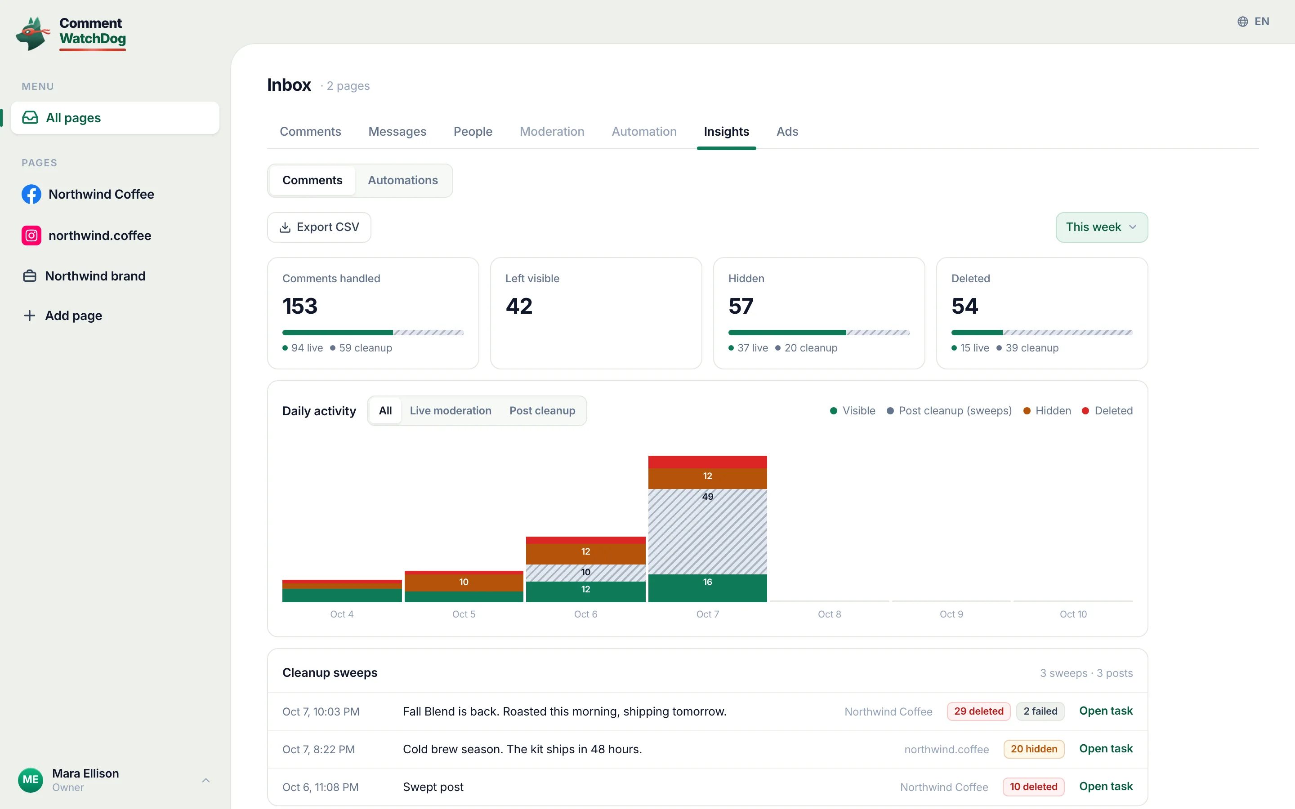Open task for the Swept post row
The height and width of the screenshot is (809, 1295).
tap(1106, 787)
